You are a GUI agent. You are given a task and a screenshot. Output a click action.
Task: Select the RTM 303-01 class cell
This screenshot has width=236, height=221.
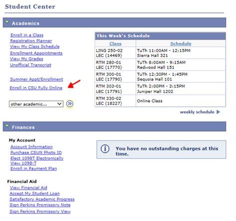click(x=116, y=89)
